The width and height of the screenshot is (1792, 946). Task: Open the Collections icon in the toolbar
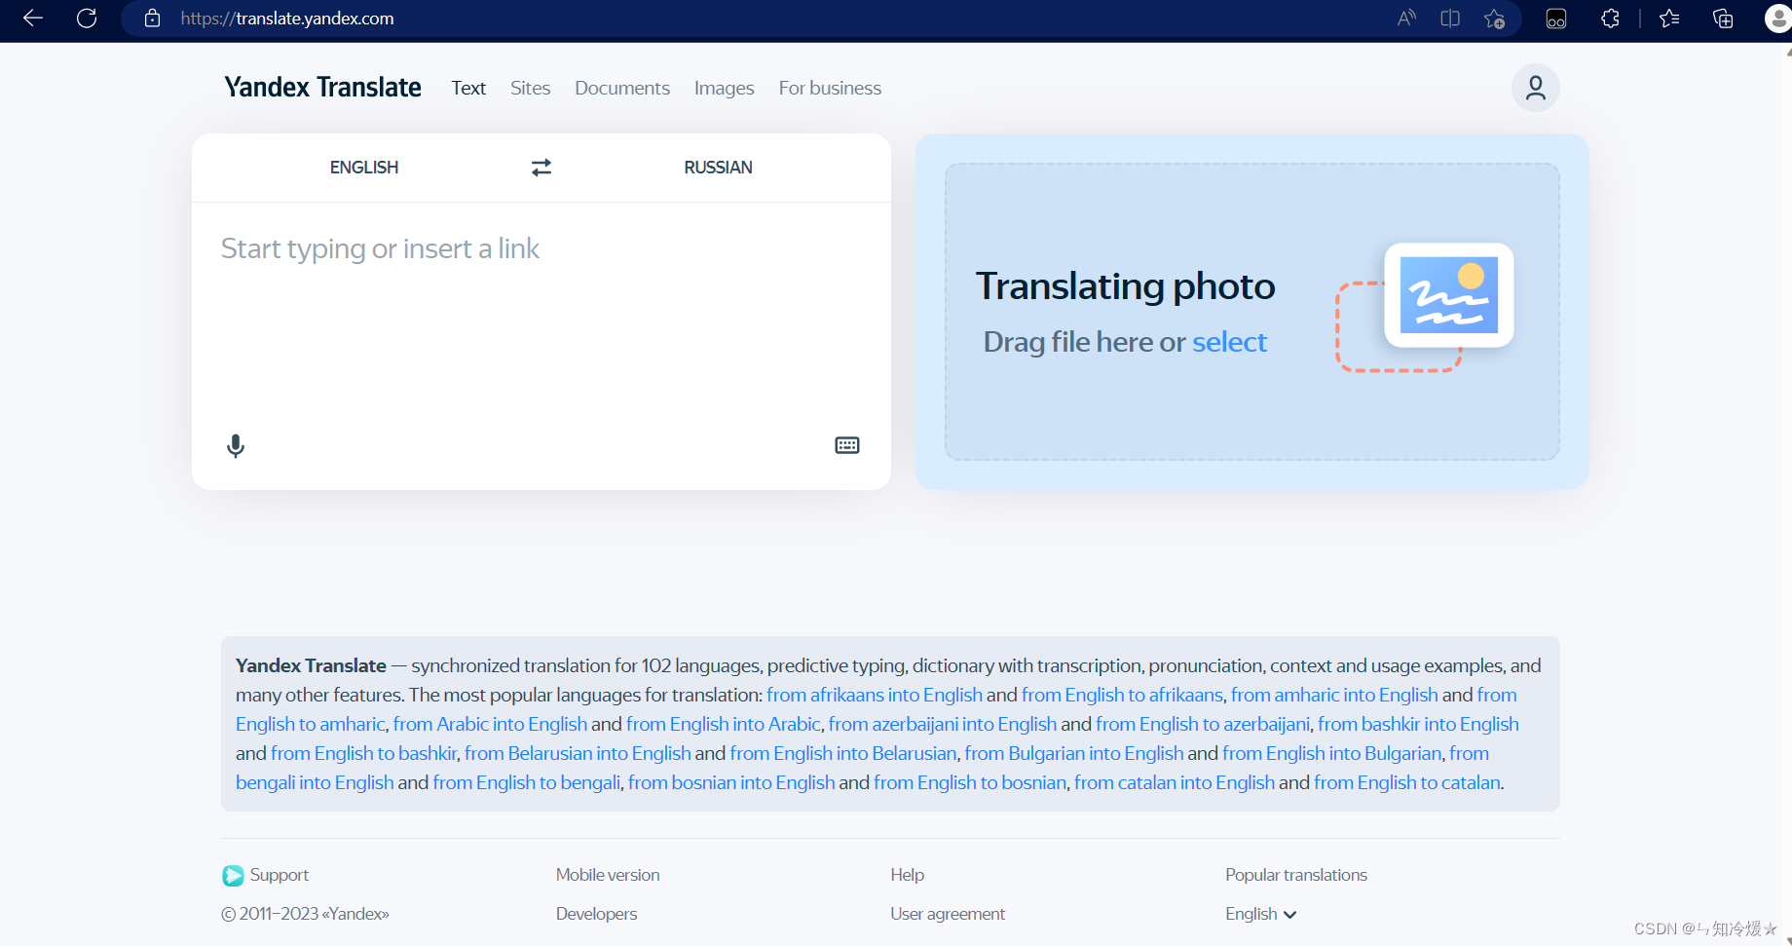point(1723,19)
